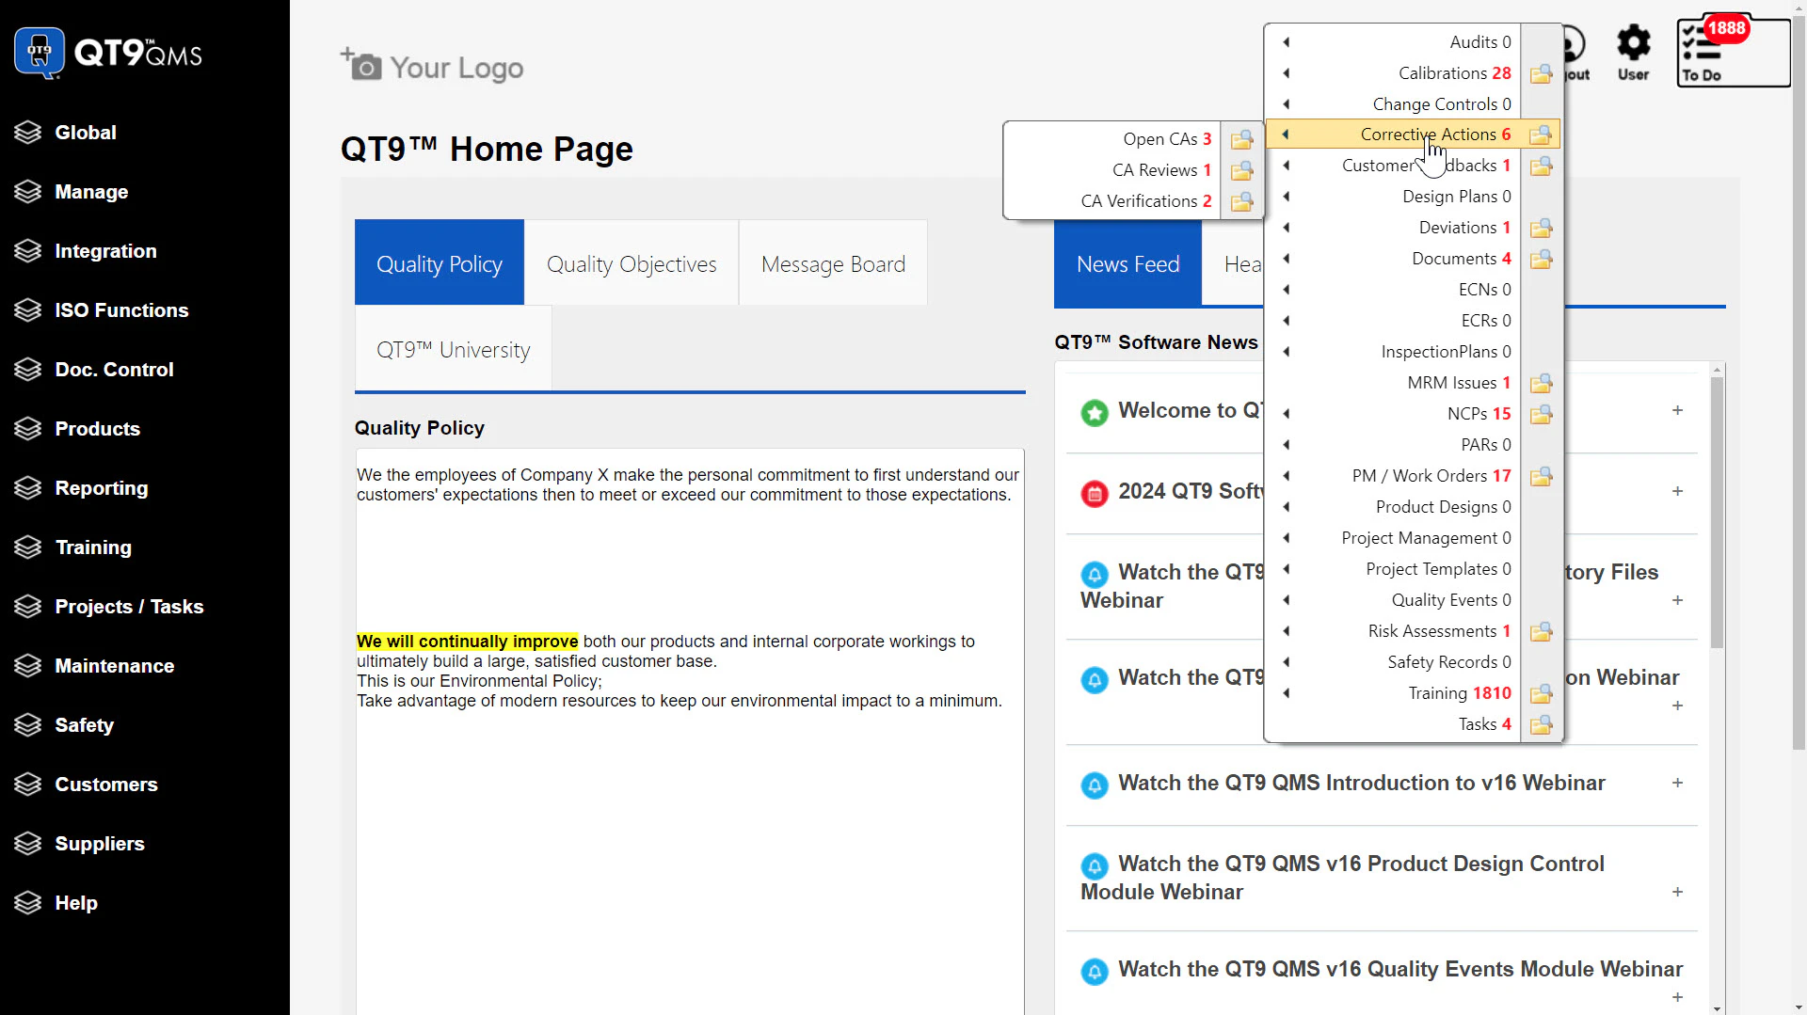Expand the Calibrations submenu chevron
Viewport: 1807px width, 1015px height.
(x=1286, y=72)
